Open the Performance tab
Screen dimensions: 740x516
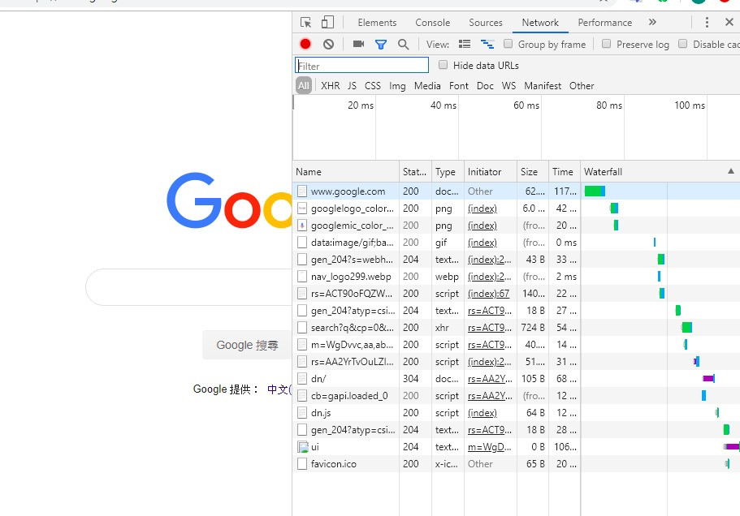[x=604, y=23]
